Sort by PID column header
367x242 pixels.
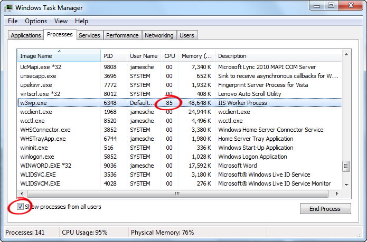point(114,55)
